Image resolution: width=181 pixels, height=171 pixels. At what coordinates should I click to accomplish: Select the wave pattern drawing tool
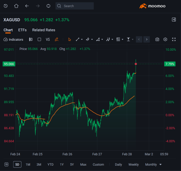(108, 39)
